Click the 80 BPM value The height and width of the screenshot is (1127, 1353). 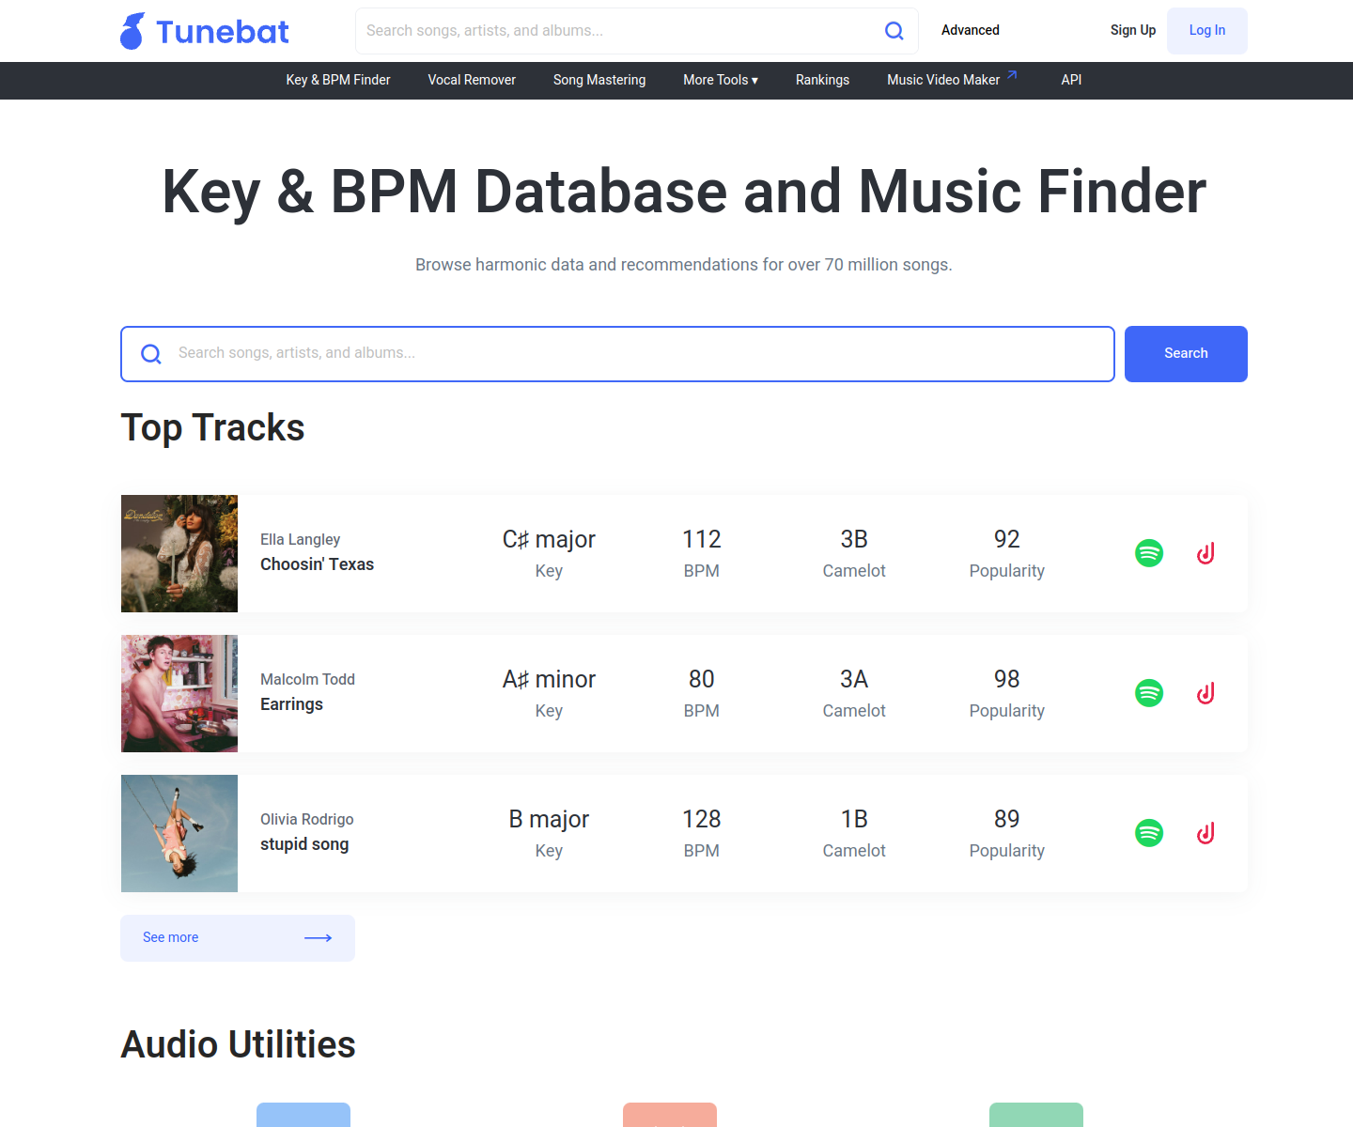point(702,679)
